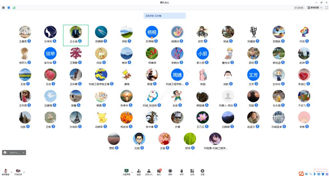Open the 宫格视图 view layout dropdown
Screen dimensions: 329x176
tap(315, 8)
